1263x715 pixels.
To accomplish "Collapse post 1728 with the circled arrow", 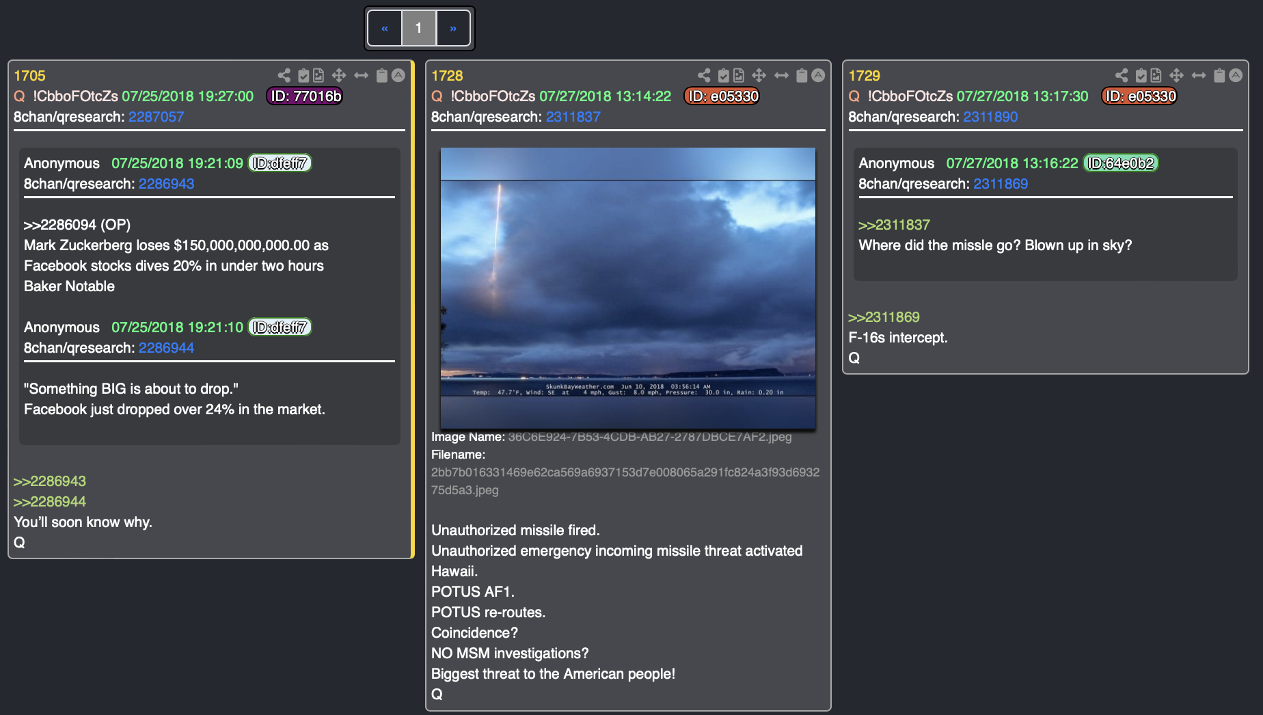I will click(818, 75).
